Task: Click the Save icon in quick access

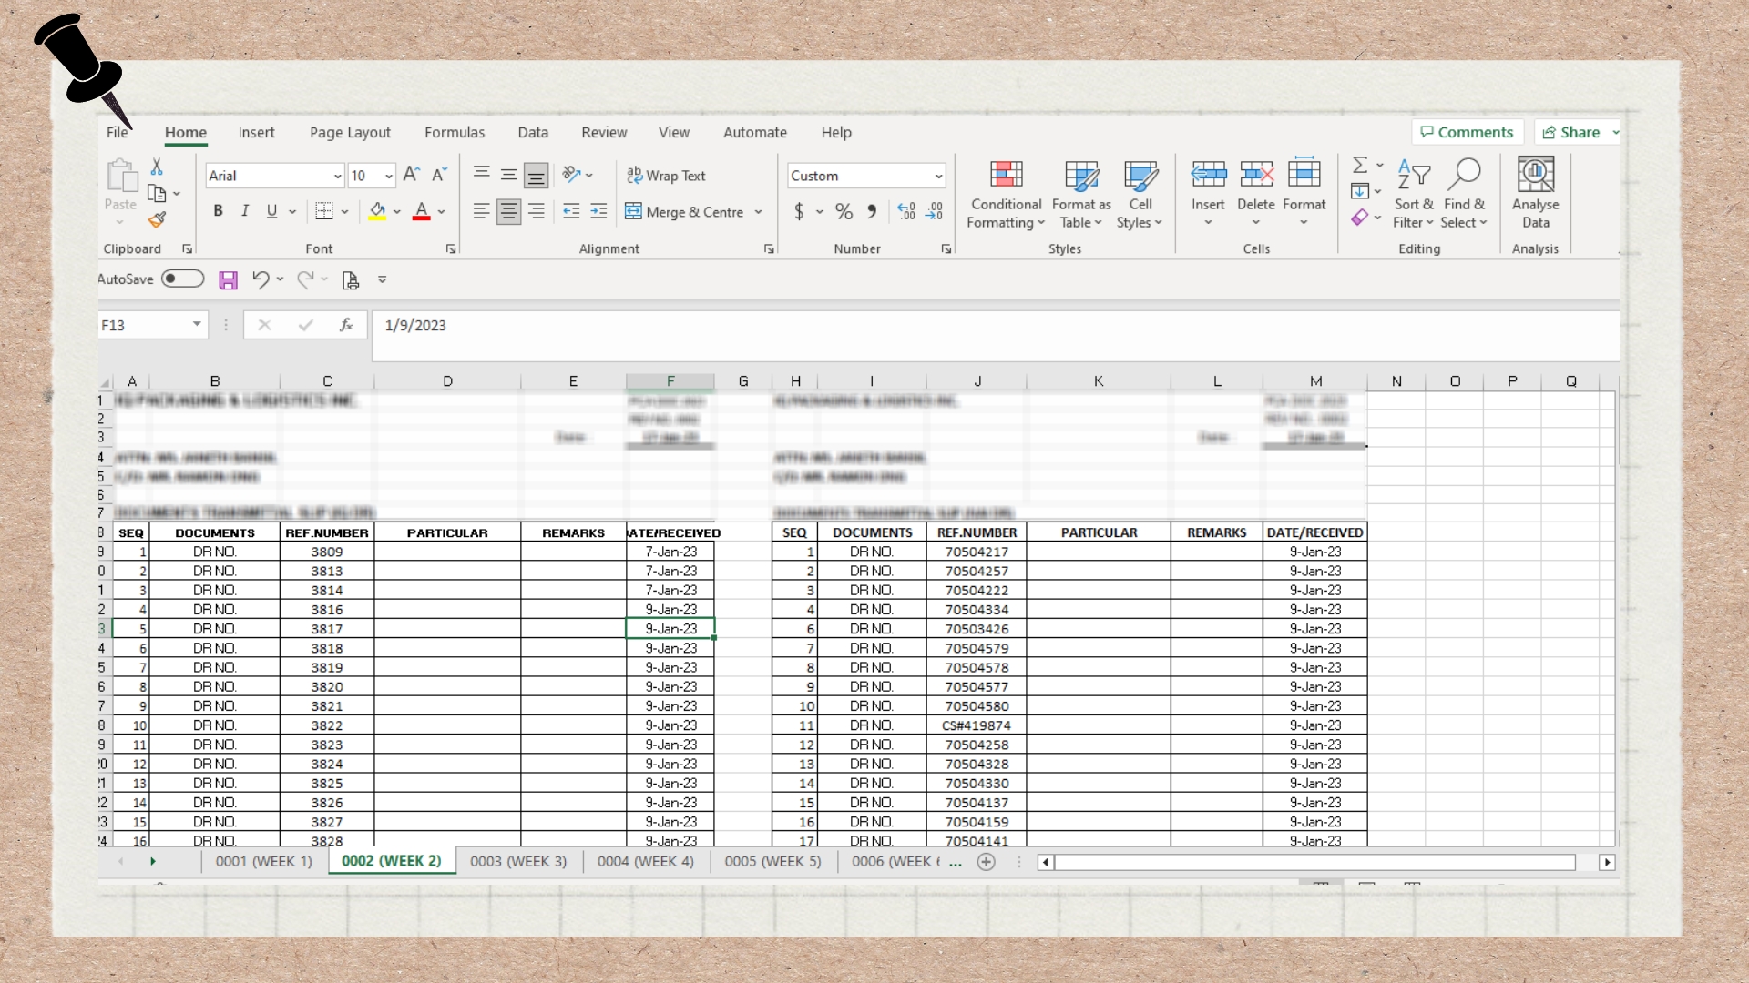Action: pyautogui.click(x=228, y=280)
